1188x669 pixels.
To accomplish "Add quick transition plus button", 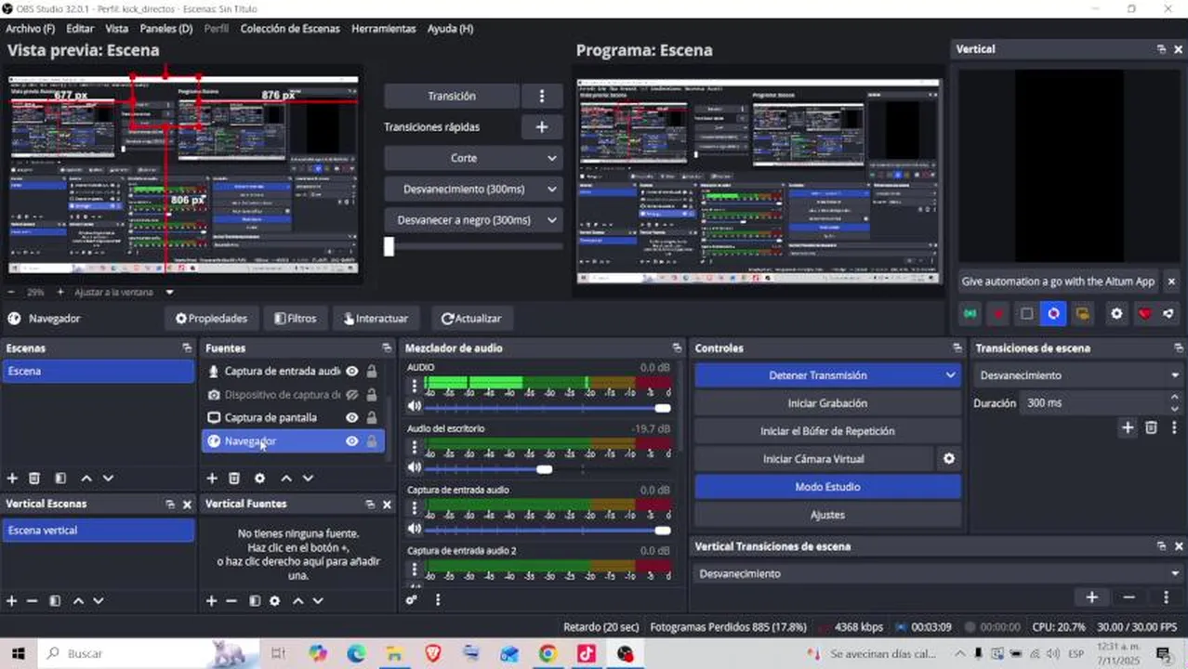I will click(542, 127).
